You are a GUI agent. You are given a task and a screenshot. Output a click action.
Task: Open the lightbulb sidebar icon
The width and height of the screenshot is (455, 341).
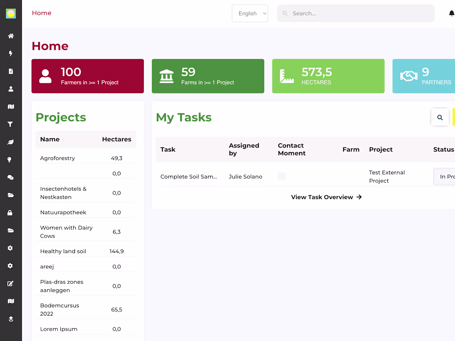pos(10,160)
